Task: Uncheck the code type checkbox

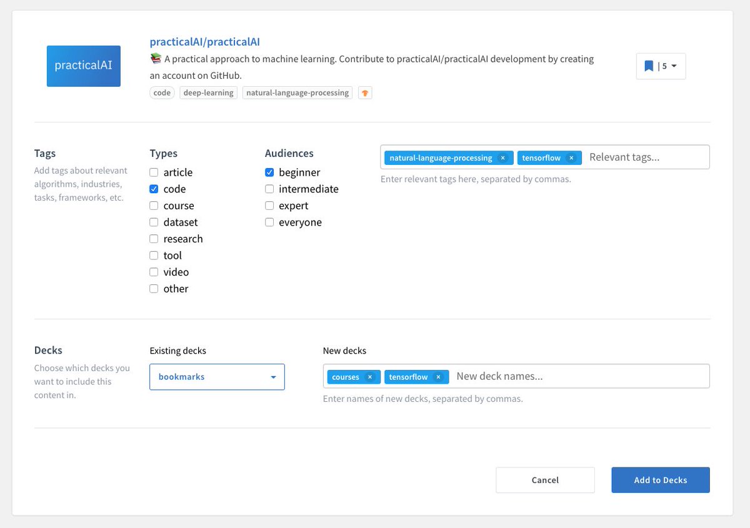Action: (x=154, y=189)
